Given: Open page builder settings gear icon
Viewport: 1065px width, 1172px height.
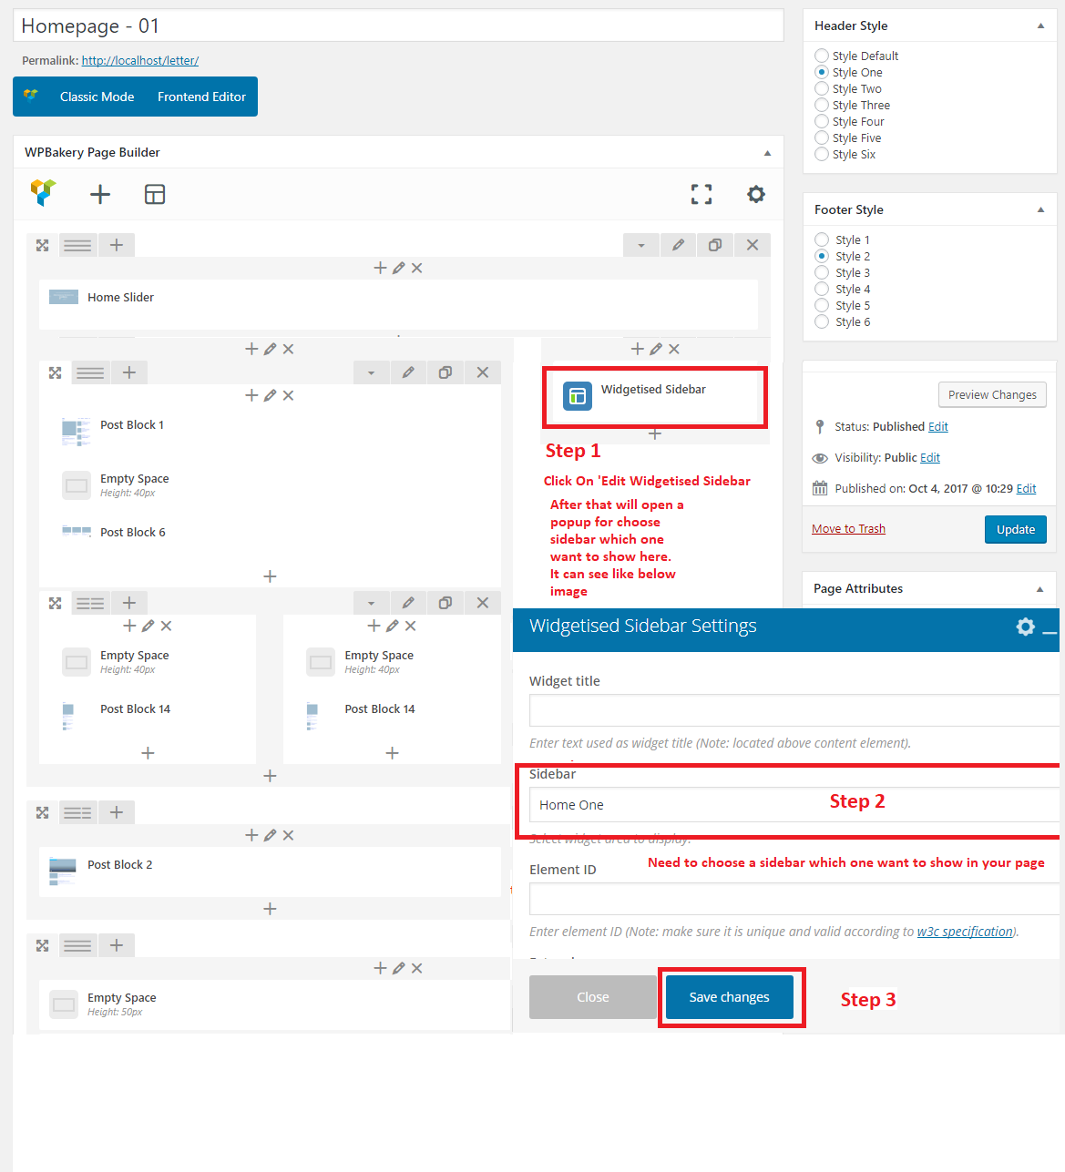Looking at the screenshot, I should point(755,194).
